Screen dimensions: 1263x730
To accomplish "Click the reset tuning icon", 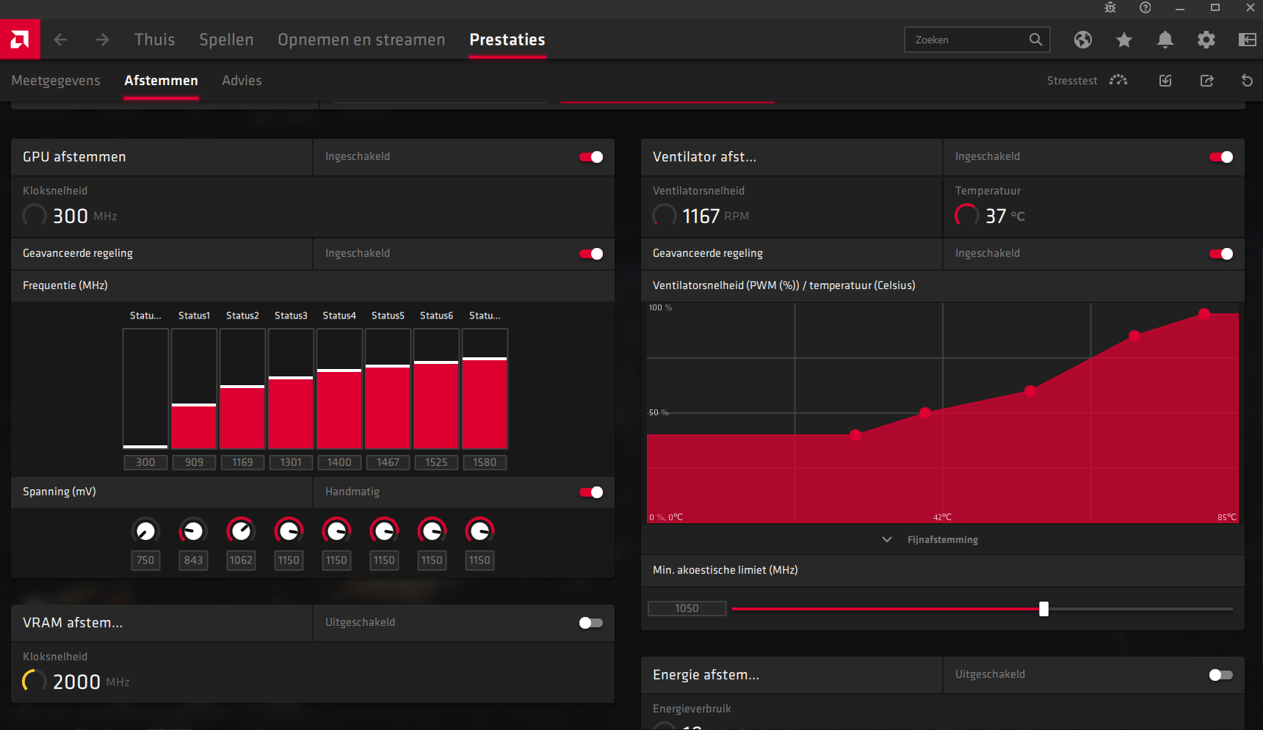I will click(1247, 81).
